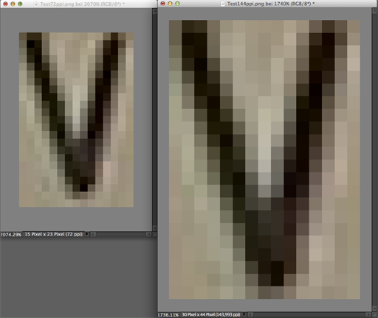Click down scroll arrow in Test144ppi window
The height and width of the screenshot is (318, 378).
375,308
